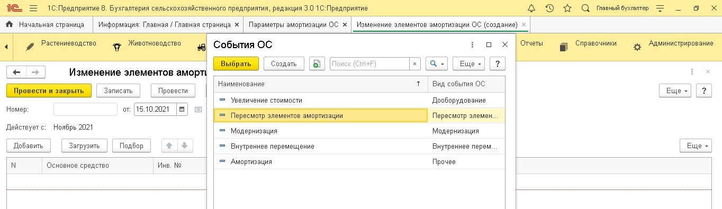This screenshot has height=209, width=722.
Task: Click Ноябрь 2021 effective date
Action: tap(73, 128)
